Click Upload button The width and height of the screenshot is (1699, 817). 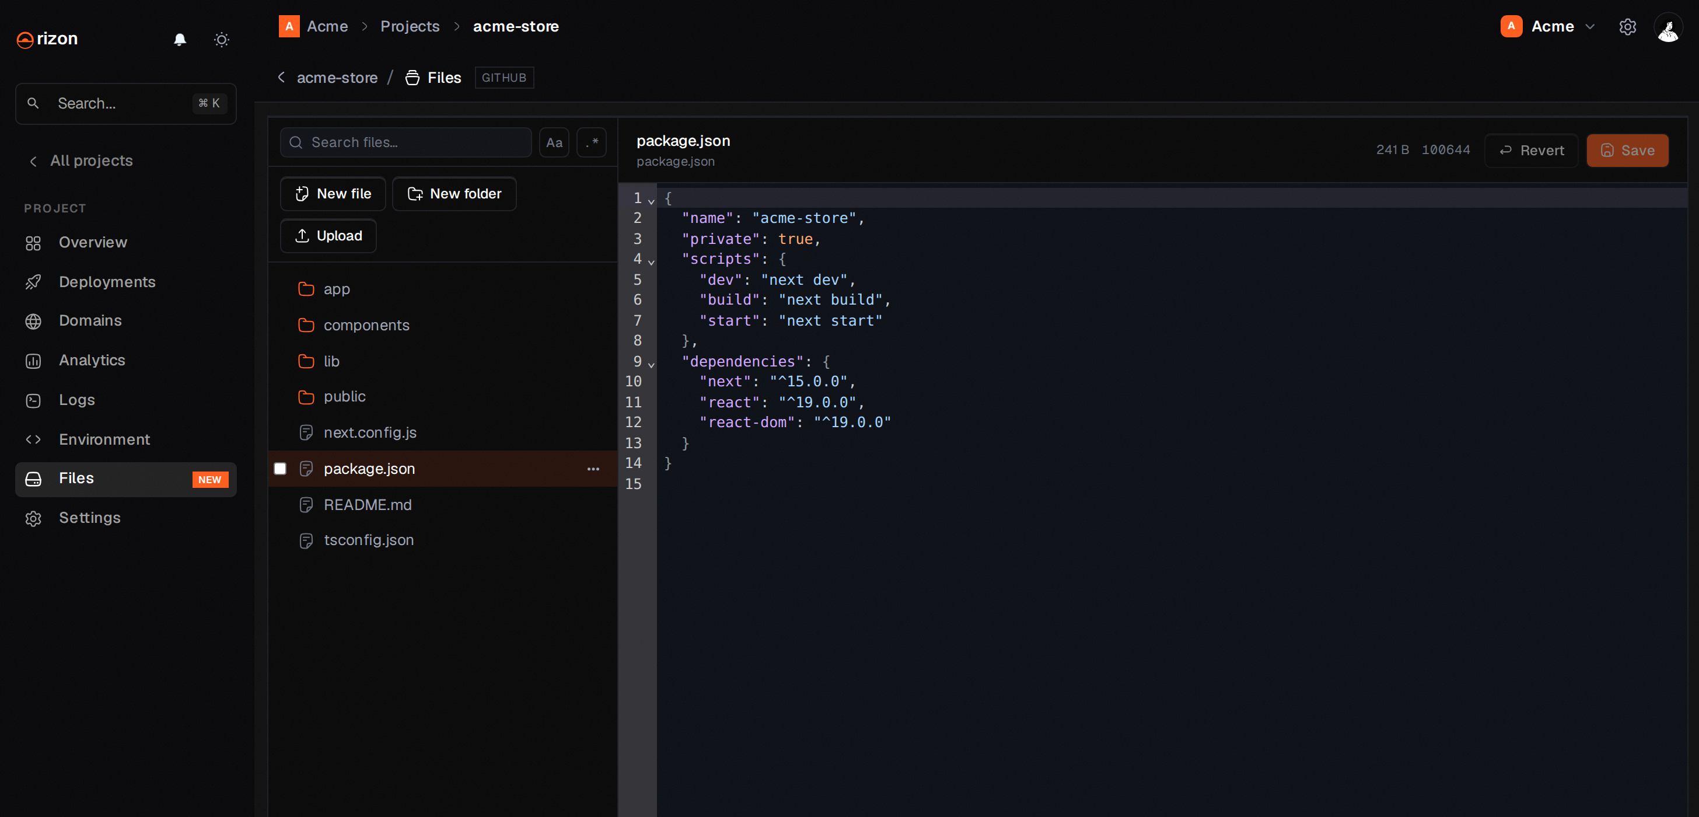[328, 236]
